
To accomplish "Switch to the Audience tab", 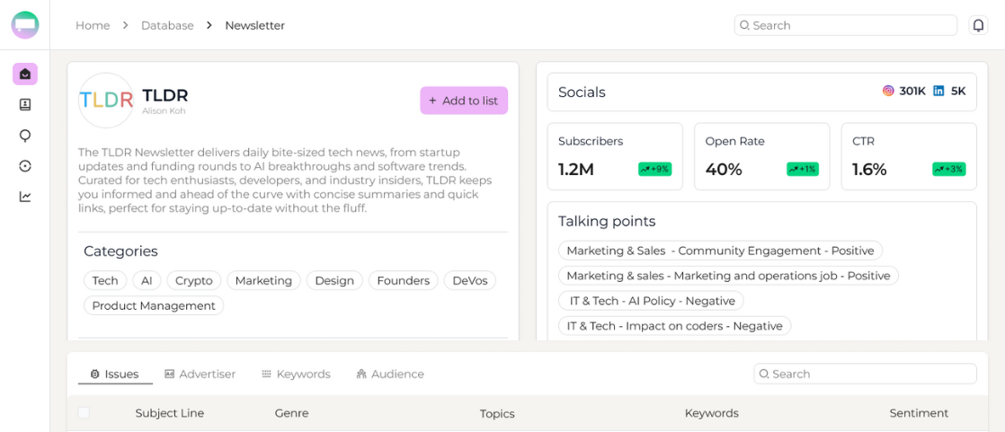I will click(390, 375).
